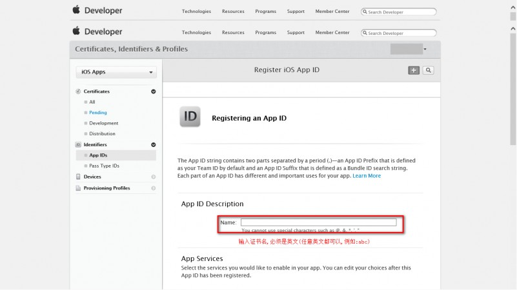This screenshot has height=290, width=517.
Task: Click the Identifiers label in sidebar
Action: tap(95, 144)
